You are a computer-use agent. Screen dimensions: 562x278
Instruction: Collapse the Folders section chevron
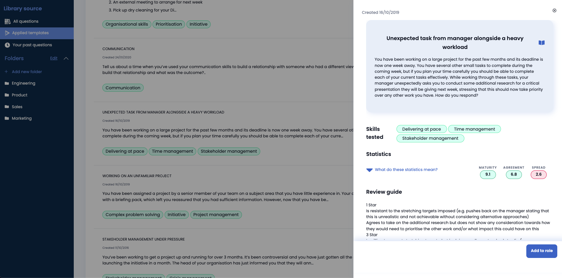tap(66, 58)
